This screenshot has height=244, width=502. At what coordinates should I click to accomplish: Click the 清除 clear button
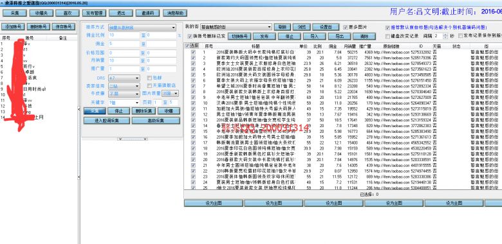click(364, 36)
